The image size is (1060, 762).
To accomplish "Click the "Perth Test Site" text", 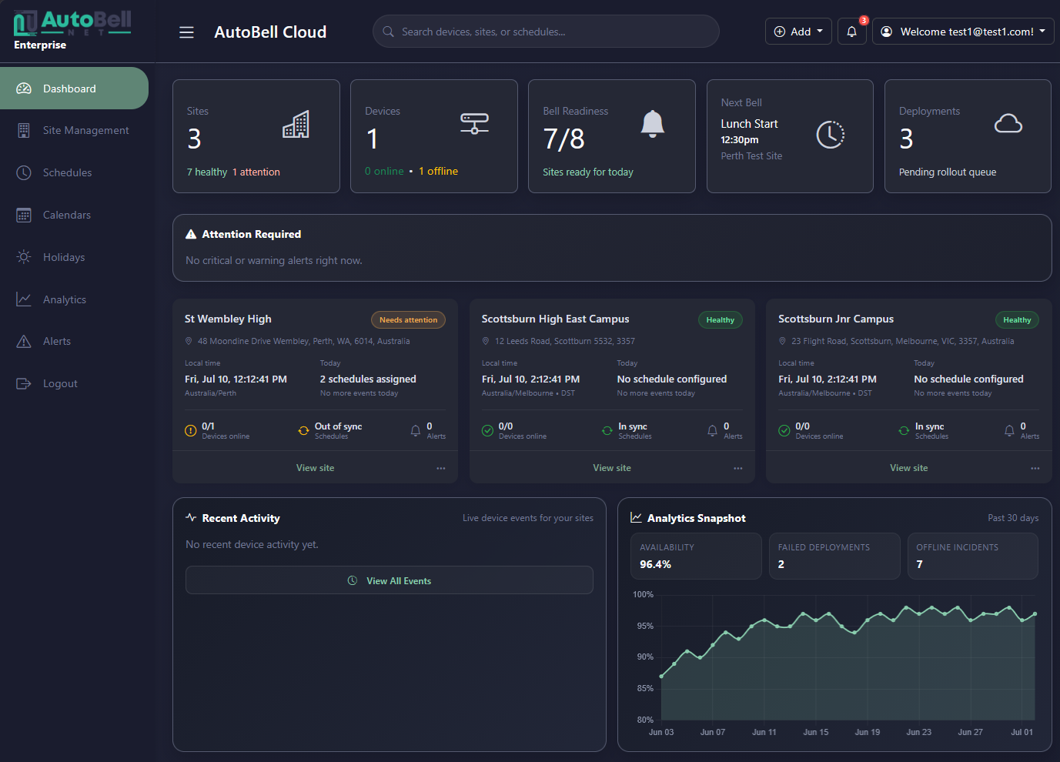I will [x=751, y=155].
